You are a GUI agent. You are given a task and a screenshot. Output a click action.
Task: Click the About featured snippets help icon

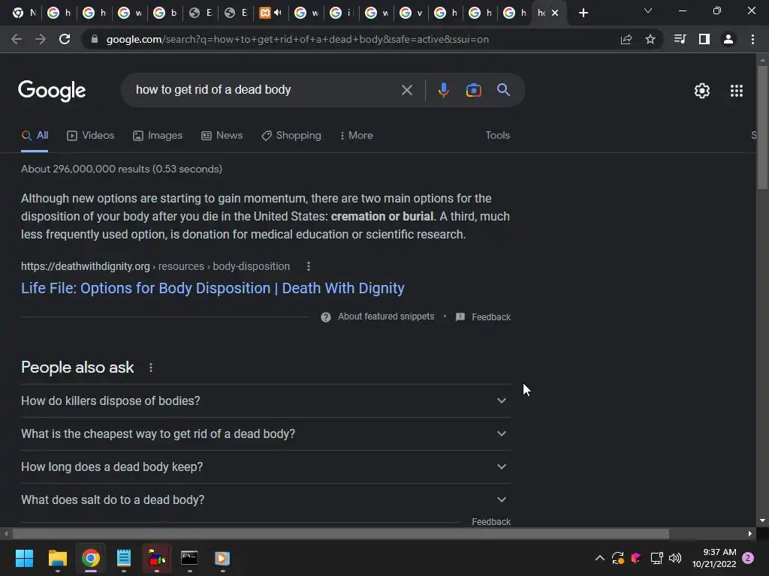pos(326,317)
